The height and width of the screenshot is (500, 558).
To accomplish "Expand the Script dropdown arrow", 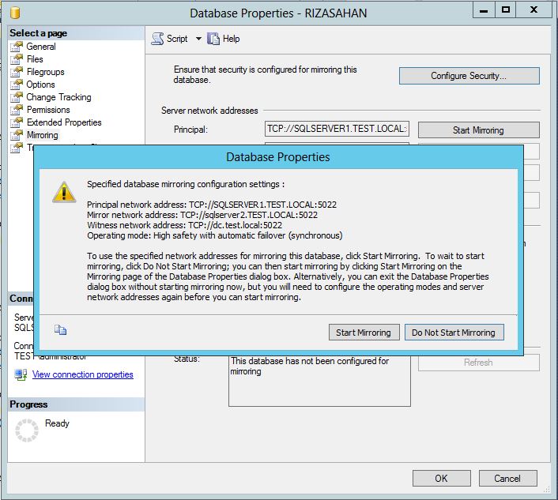I will pos(198,39).
